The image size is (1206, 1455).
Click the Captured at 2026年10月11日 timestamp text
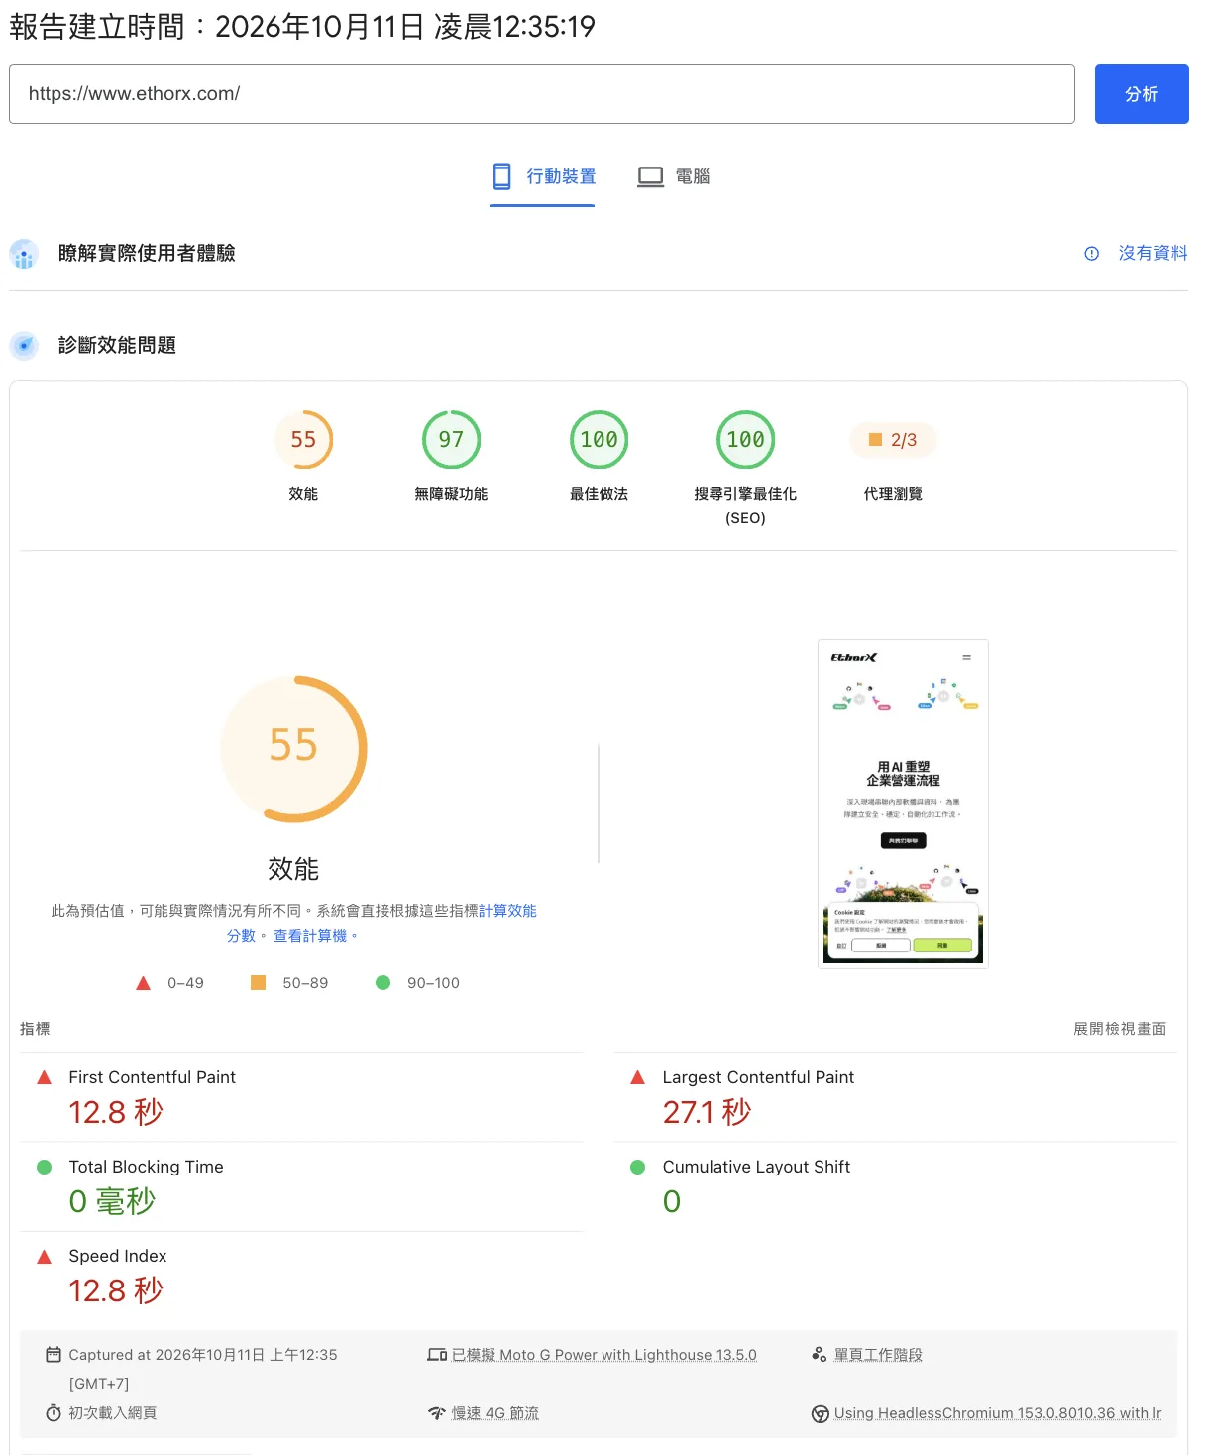(203, 1368)
